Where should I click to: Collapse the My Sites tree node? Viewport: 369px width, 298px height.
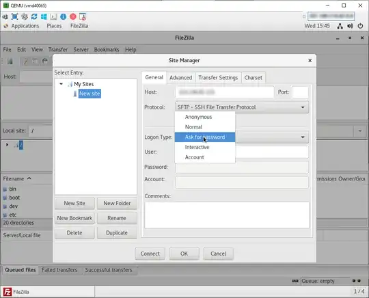(x=61, y=84)
